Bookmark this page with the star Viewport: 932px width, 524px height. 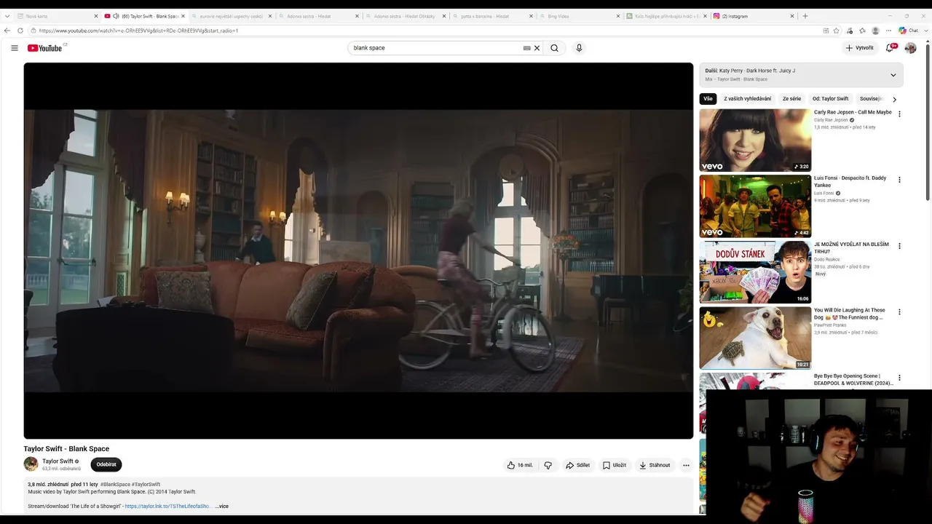[x=837, y=31]
